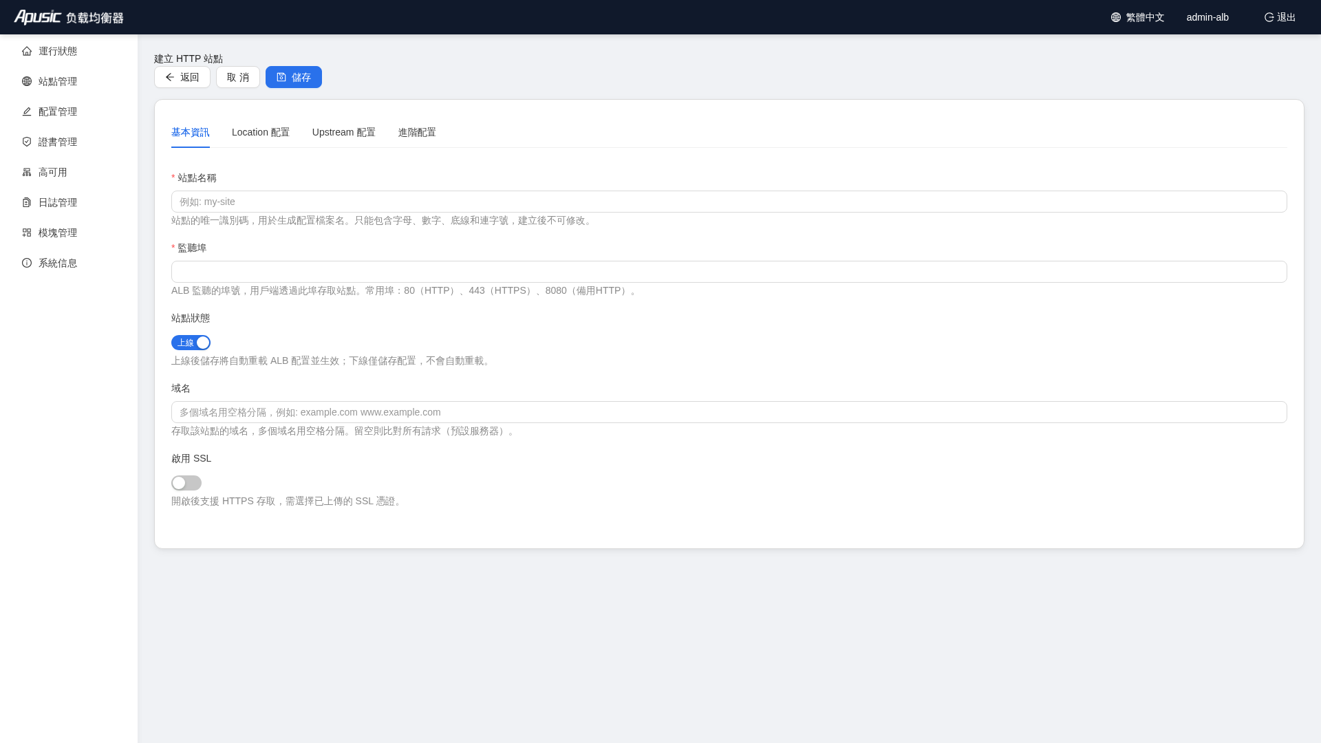Switch to the Upstream 配置 tab
1321x743 pixels.
pos(344,132)
